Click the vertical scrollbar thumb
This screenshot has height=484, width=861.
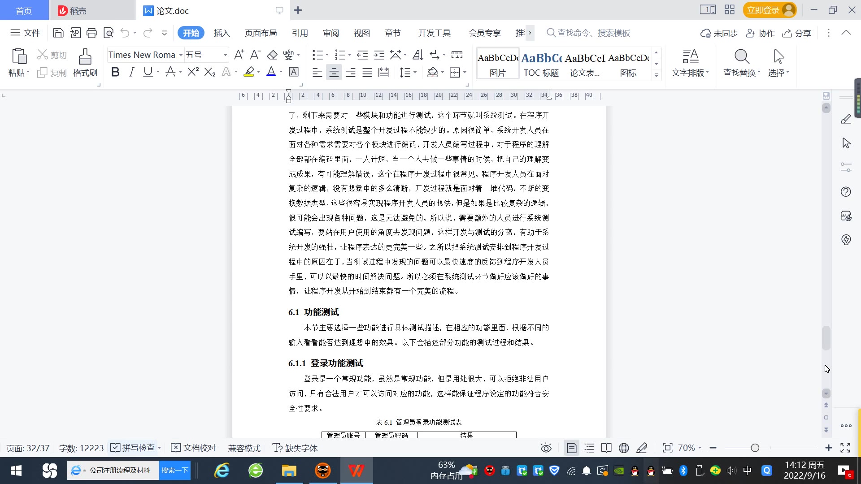[826, 338]
